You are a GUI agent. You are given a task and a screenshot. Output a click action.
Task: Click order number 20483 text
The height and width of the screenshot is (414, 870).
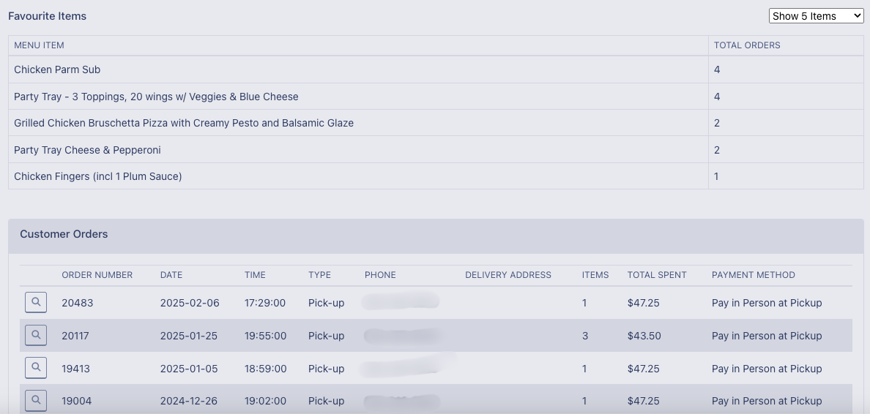77,303
